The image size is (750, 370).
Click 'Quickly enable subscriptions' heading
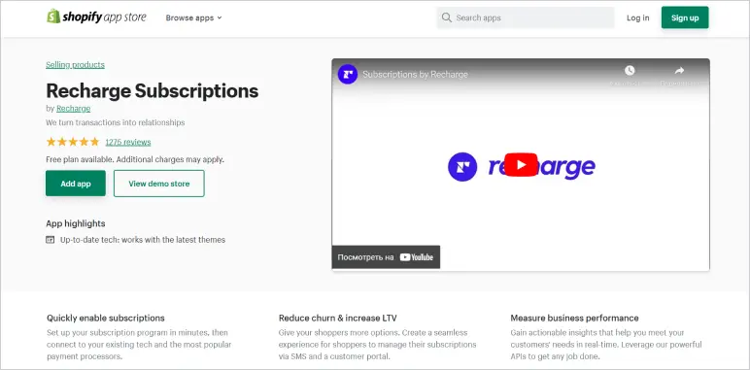coord(106,318)
